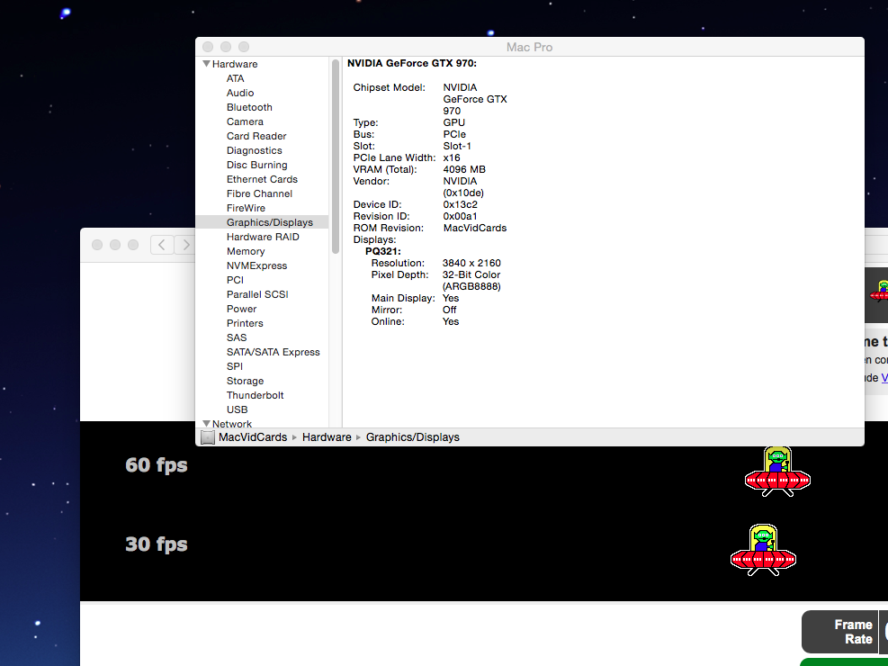Viewport: 888px width, 666px height.
Task: Click the 4096 MB VRAM value
Action: pyautogui.click(x=464, y=169)
